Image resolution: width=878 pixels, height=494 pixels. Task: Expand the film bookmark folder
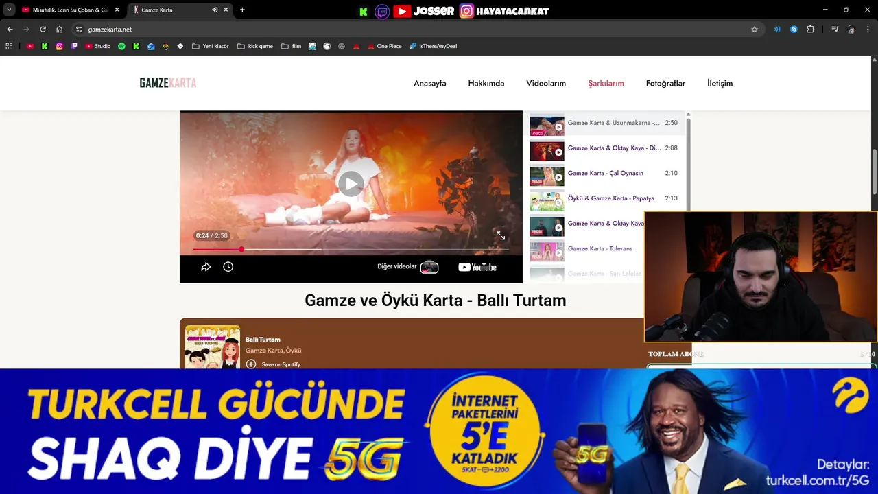point(291,46)
